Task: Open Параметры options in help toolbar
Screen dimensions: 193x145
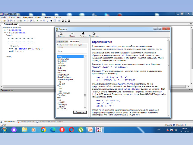Action: [x=94, y=34]
